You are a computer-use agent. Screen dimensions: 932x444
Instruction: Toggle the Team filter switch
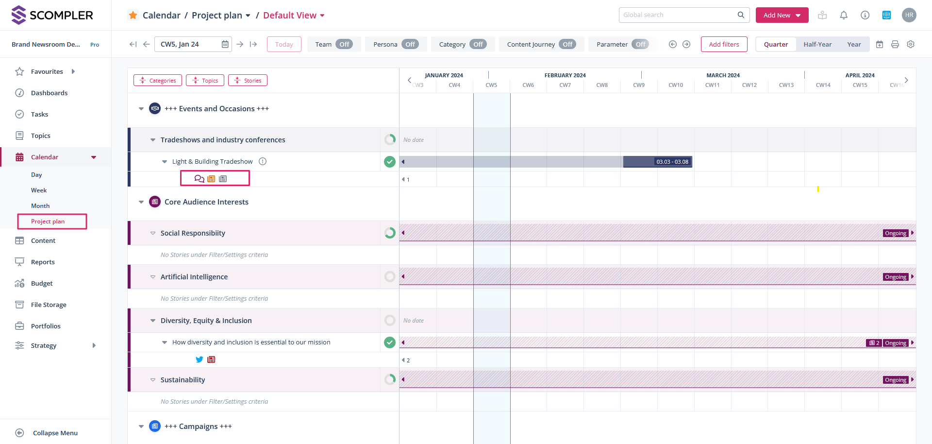click(344, 44)
